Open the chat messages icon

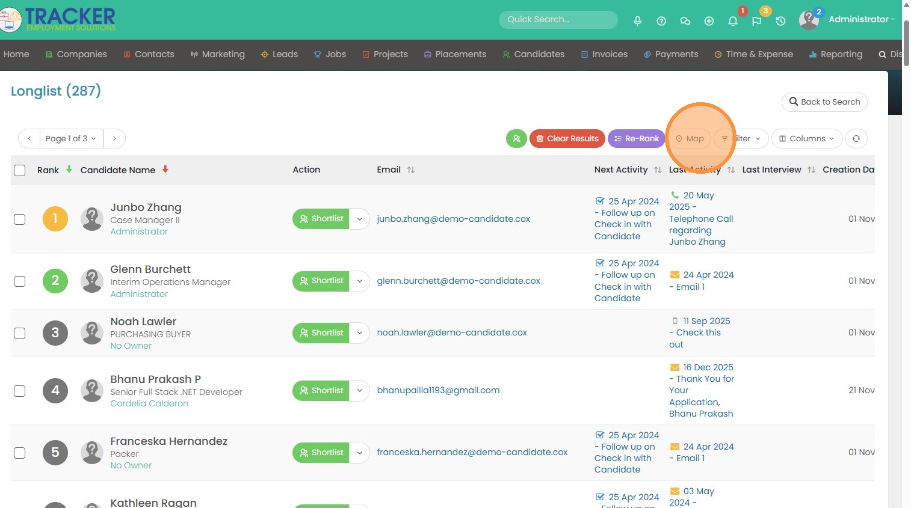point(685,21)
